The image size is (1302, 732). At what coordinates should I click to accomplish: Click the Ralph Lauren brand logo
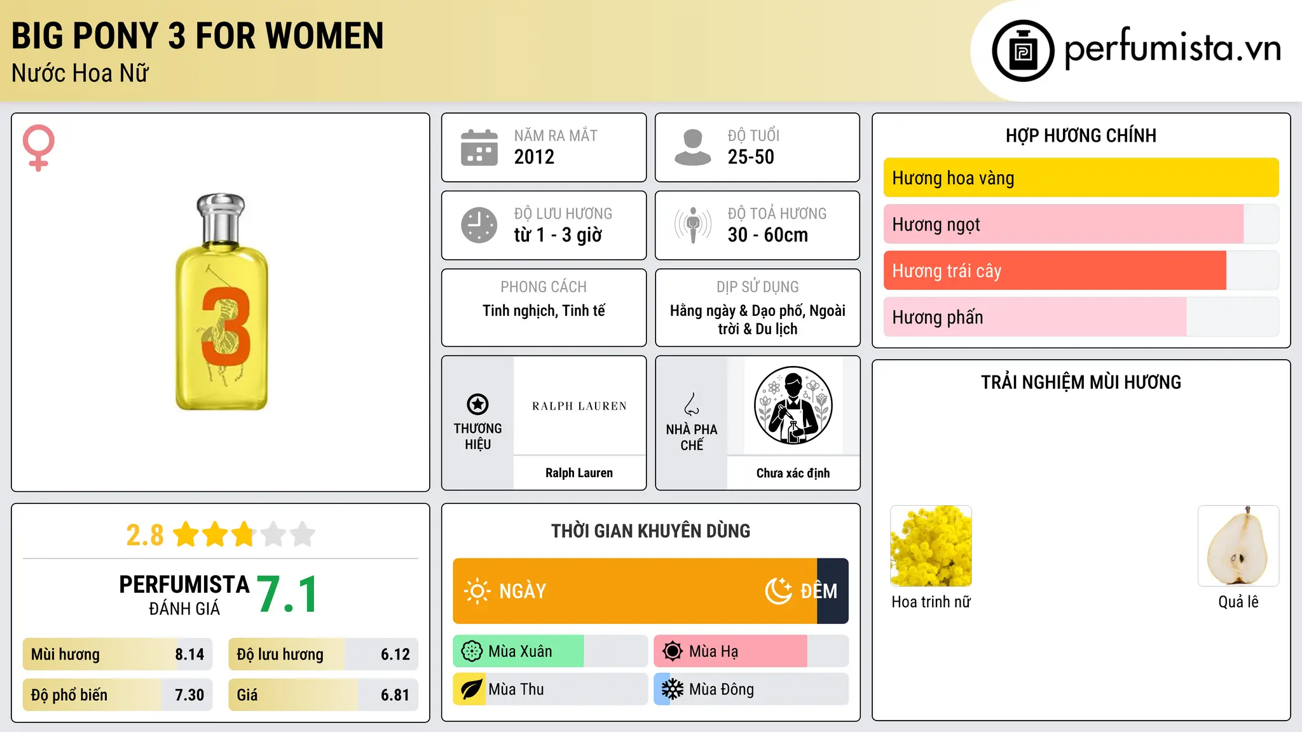(x=579, y=406)
